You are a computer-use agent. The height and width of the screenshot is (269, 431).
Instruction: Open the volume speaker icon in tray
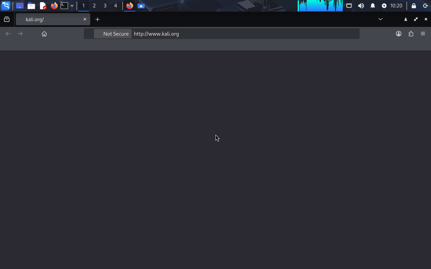pyautogui.click(x=361, y=6)
